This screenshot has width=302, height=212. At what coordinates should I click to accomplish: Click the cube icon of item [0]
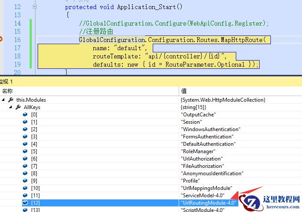25,115
